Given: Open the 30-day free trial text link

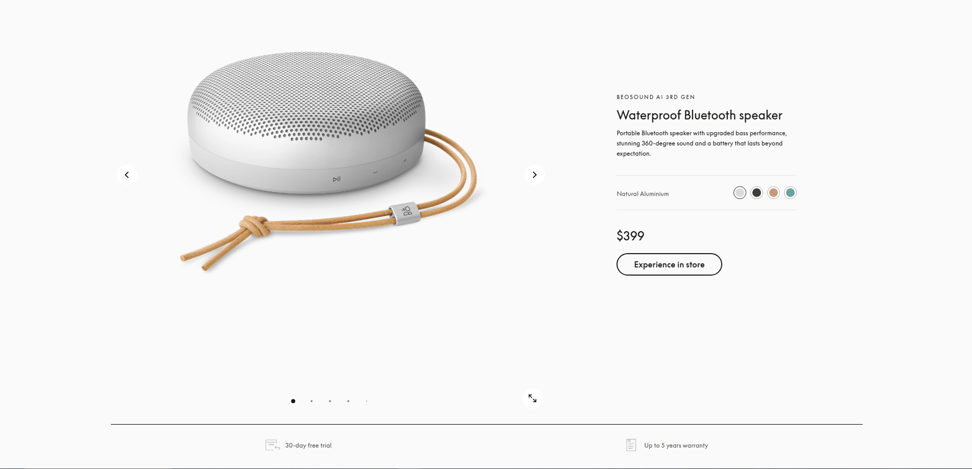Looking at the screenshot, I should click(x=308, y=446).
